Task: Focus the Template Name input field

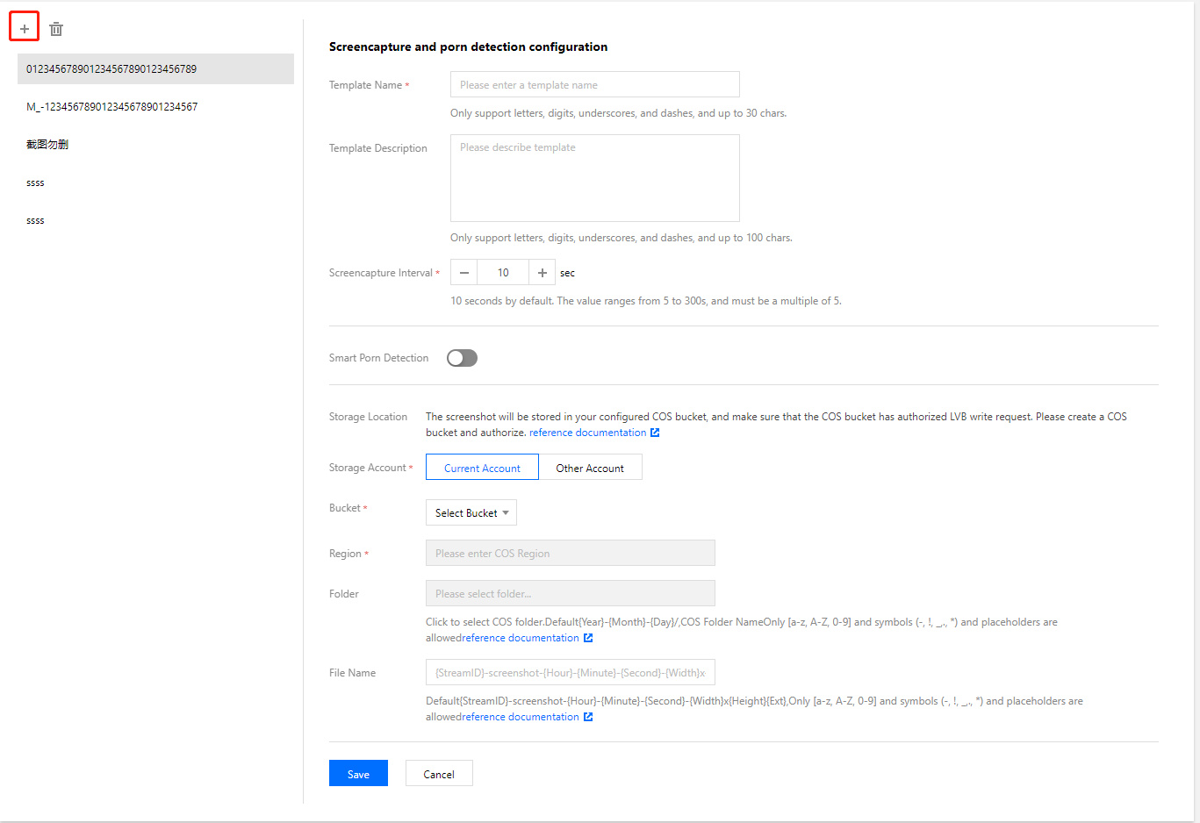Action: [595, 84]
